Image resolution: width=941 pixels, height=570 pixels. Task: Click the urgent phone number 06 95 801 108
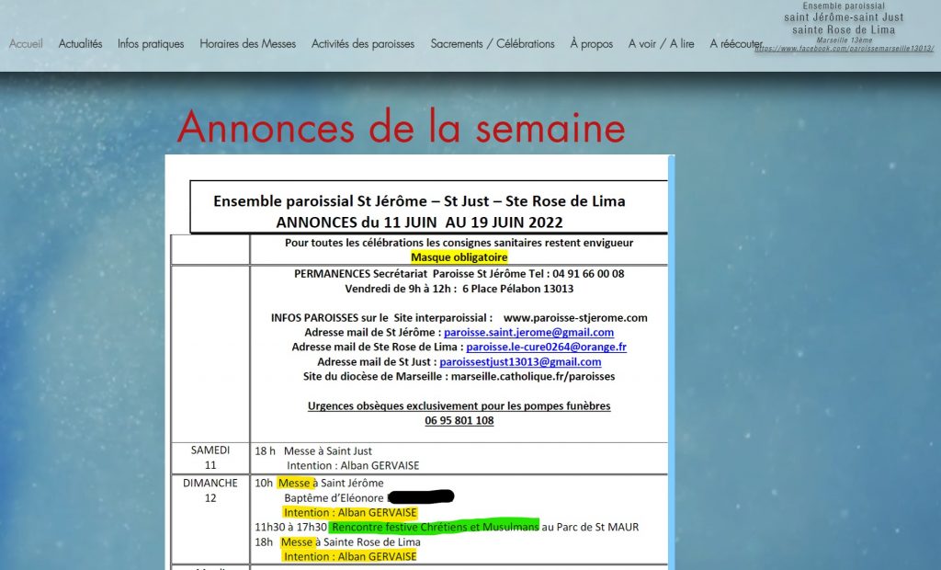pyautogui.click(x=459, y=420)
